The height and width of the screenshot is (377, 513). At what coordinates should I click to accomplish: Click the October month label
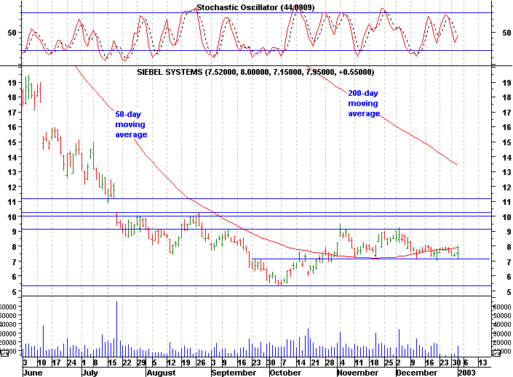click(x=285, y=373)
